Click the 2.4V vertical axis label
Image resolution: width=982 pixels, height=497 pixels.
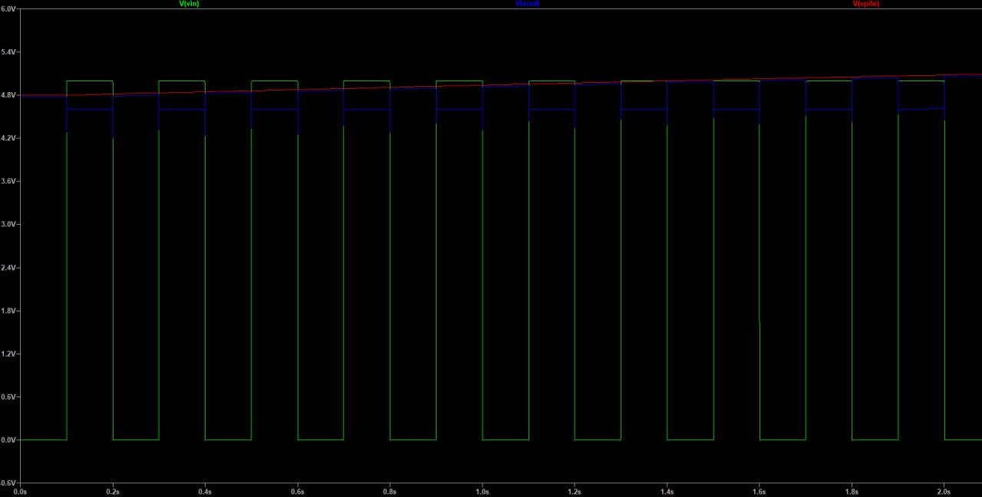pos(9,268)
